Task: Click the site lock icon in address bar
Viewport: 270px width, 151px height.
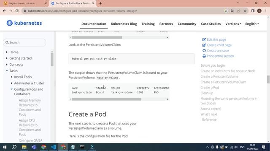Action: point(25,11)
